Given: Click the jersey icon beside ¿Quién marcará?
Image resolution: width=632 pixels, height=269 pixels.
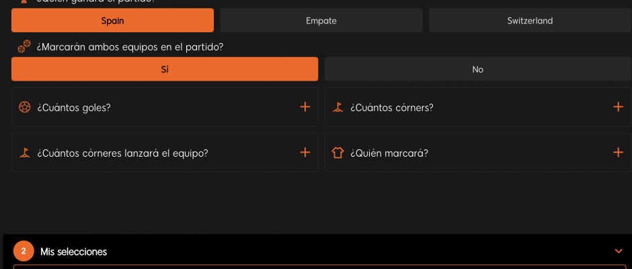Looking at the screenshot, I should (338, 153).
